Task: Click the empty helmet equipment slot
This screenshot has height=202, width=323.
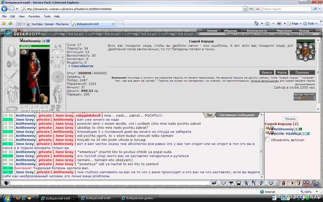Action: [11, 51]
